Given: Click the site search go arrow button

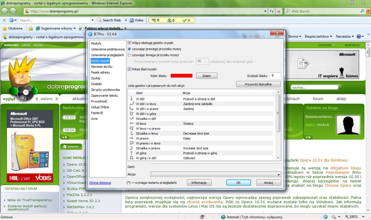Looking at the screenshot, I should click(x=341, y=87).
